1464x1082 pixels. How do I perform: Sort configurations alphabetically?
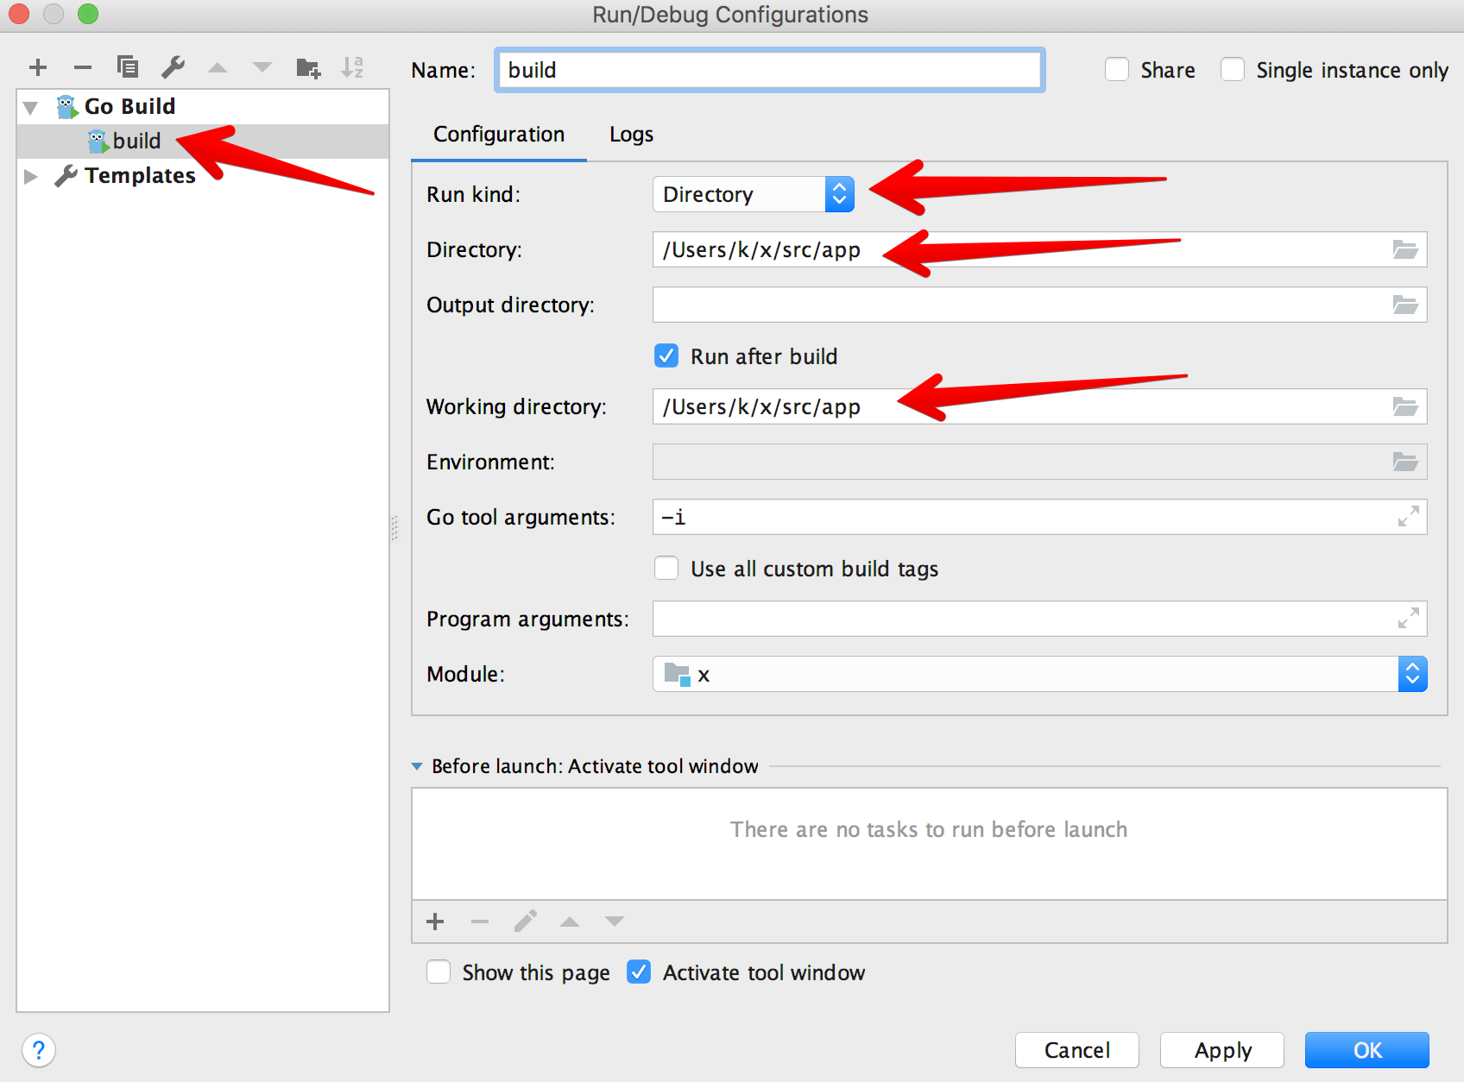pos(352,67)
